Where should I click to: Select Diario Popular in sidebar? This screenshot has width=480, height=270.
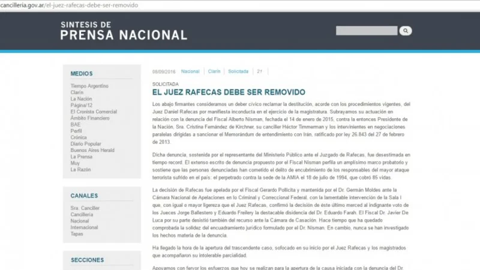click(x=86, y=144)
